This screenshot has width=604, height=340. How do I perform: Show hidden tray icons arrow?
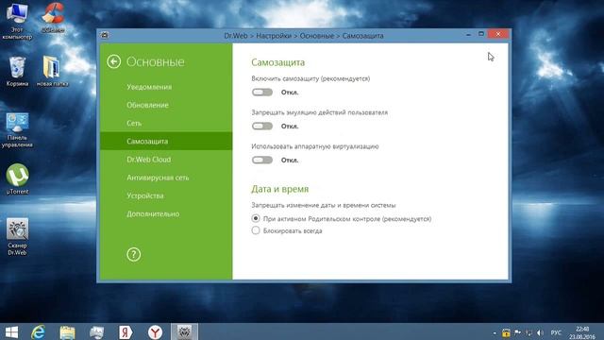click(495, 333)
